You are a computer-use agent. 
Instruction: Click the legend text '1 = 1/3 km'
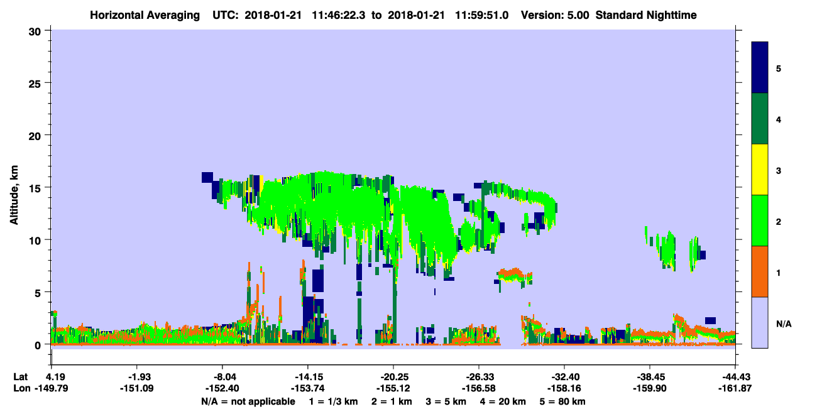click(332, 401)
